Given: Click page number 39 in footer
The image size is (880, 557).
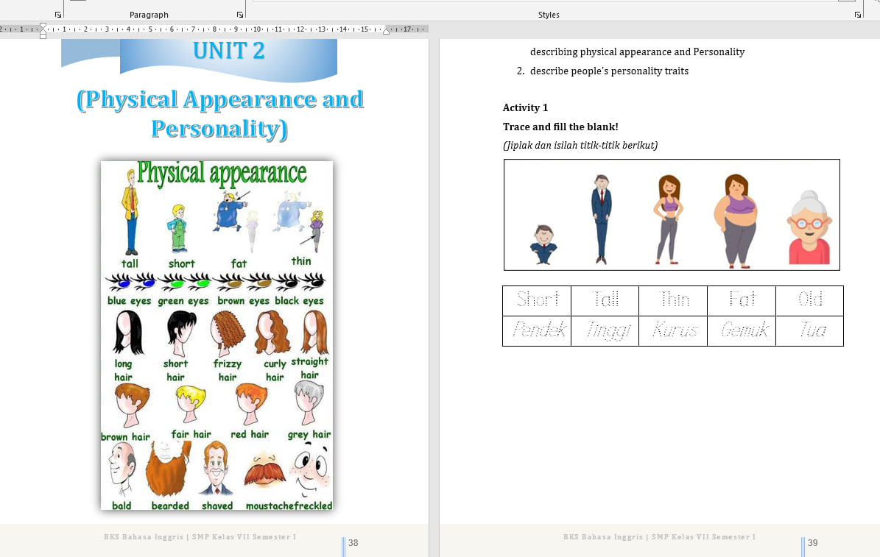Looking at the screenshot, I should tap(813, 543).
